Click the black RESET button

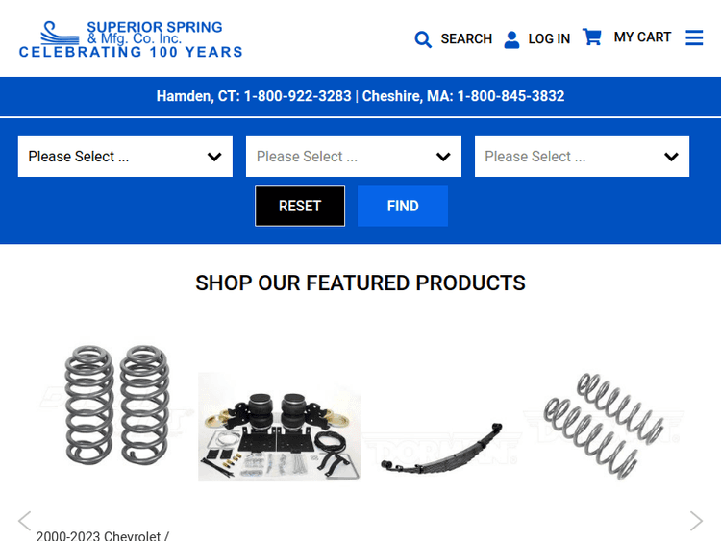pyautogui.click(x=300, y=206)
